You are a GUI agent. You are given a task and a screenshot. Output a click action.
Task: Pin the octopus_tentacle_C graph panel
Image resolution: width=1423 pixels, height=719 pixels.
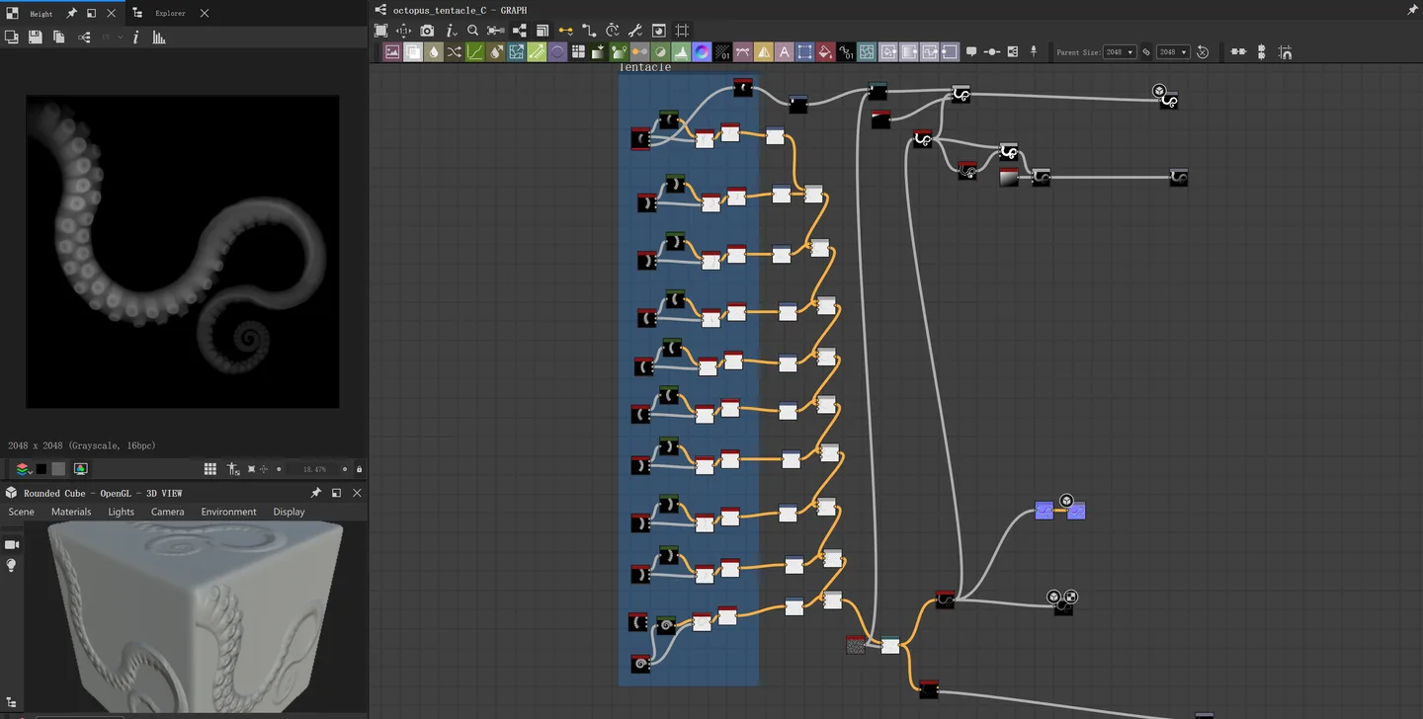pyautogui.click(x=1412, y=10)
